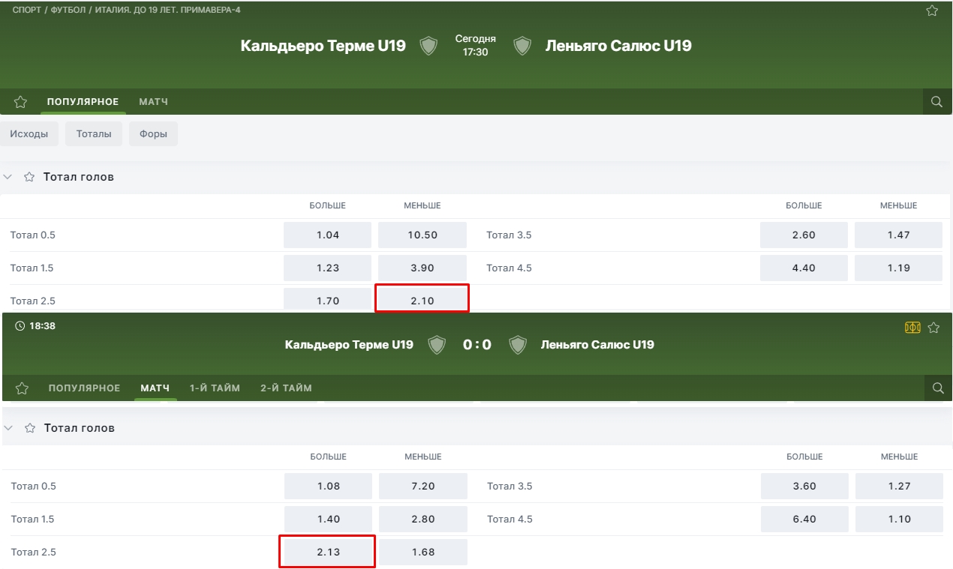Click Леньяго Салюс U19 name in upper header

pos(618,46)
